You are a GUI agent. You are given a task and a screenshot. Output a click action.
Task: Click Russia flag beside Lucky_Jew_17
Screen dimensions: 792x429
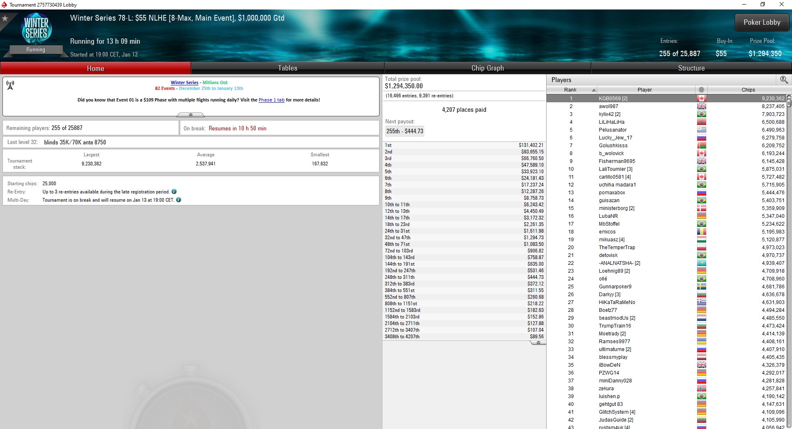point(701,138)
